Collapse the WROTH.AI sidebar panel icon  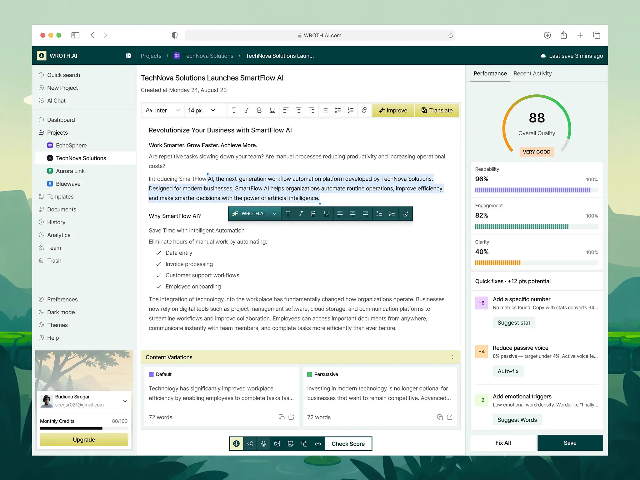pyautogui.click(x=128, y=56)
